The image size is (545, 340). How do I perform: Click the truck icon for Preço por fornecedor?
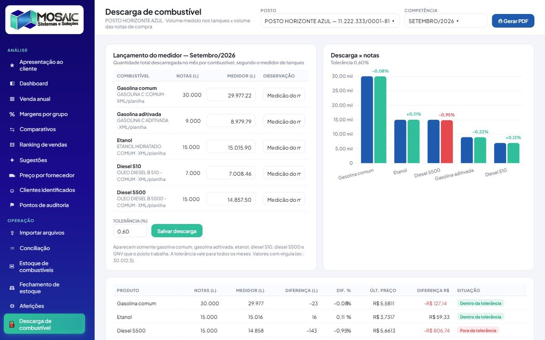(x=12, y=175)
